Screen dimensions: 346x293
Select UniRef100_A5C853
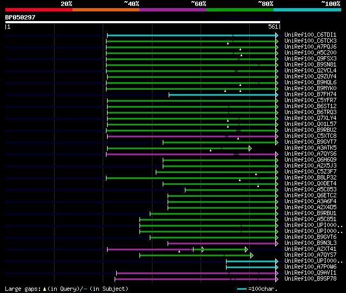[310, 190]
